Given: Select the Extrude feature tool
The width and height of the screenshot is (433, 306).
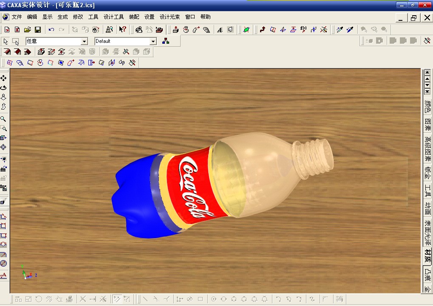Looking at the screenshot, I should (x=175, y=30).
